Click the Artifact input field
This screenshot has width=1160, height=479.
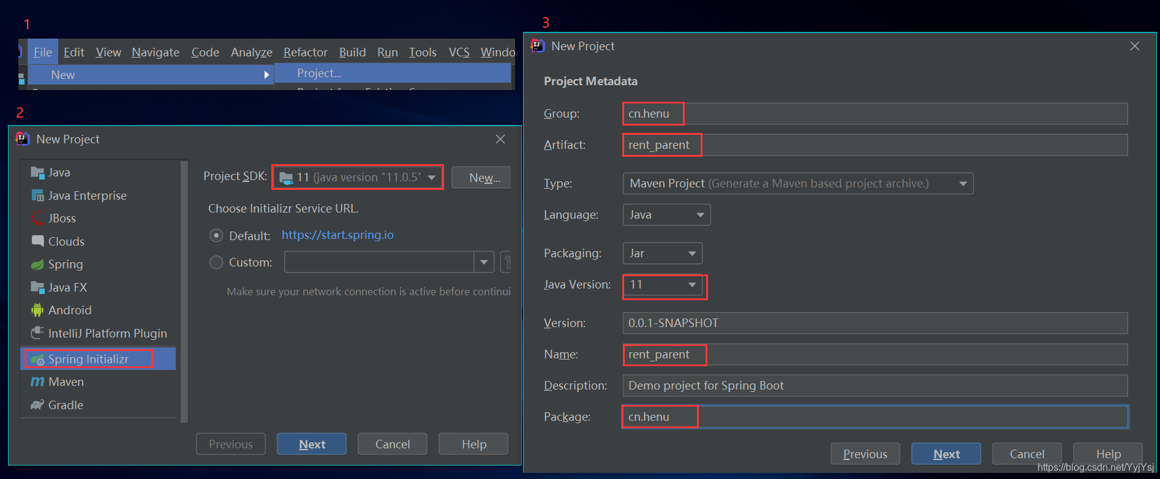pos(875,145)
